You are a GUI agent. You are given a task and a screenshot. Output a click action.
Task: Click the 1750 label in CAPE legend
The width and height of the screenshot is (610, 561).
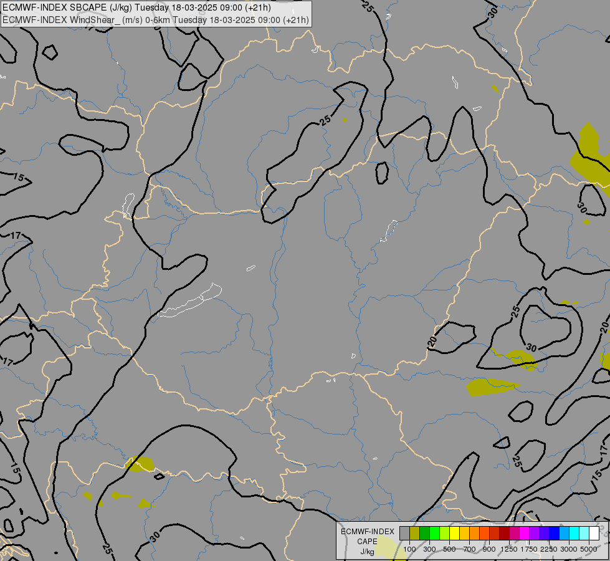[529, 549]
